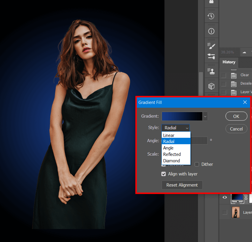Image resolution: width=252 pixels, height=242 pixels.
Task: Open the Info panel icon
Action: coord(211,31)
